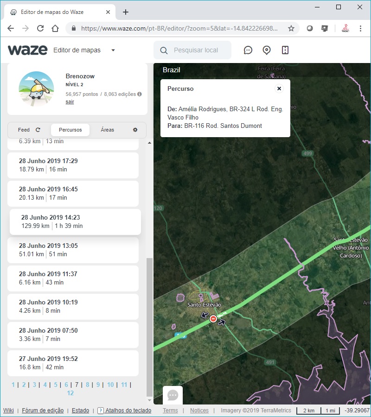The image size is (371, 417).
Task: Click the door-shaped icon in header
Action: tap(285, 50)
